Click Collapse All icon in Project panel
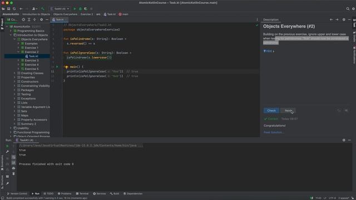356x200 pixels. click(x=34, y=20)
